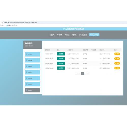Image resolution: width=127 pixels, height=127 pixels.
Task: Select 教练 in the navigation bar
Action: point(74,35)
